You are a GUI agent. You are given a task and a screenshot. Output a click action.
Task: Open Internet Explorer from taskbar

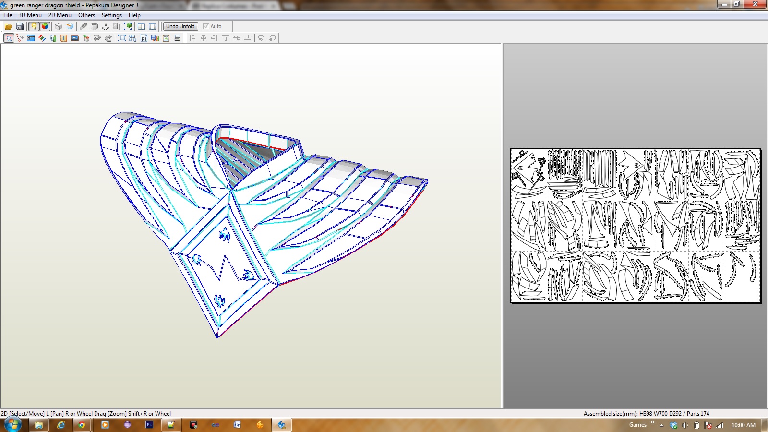pyautogui.click(x=61, y=425)
